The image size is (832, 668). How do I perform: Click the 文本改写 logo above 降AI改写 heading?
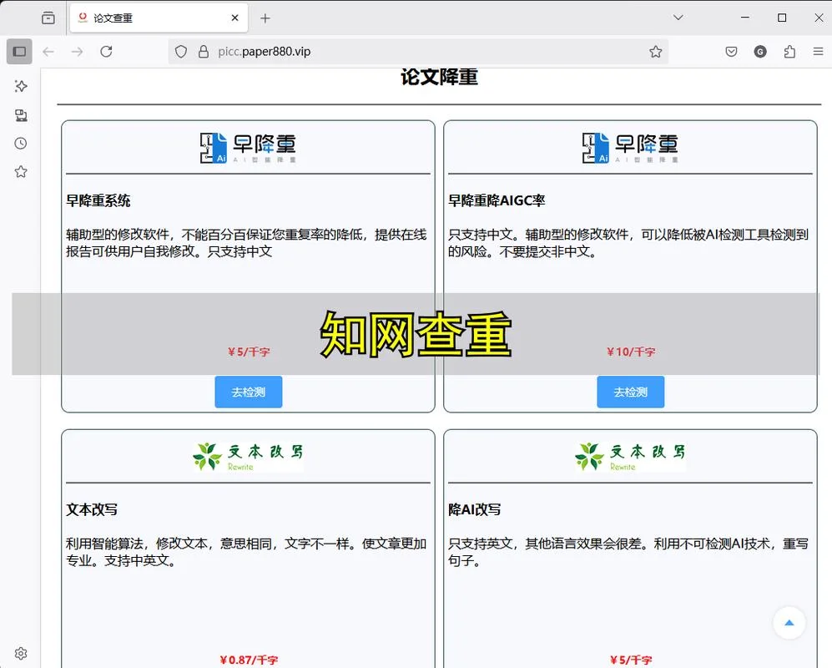coord(630,457)
